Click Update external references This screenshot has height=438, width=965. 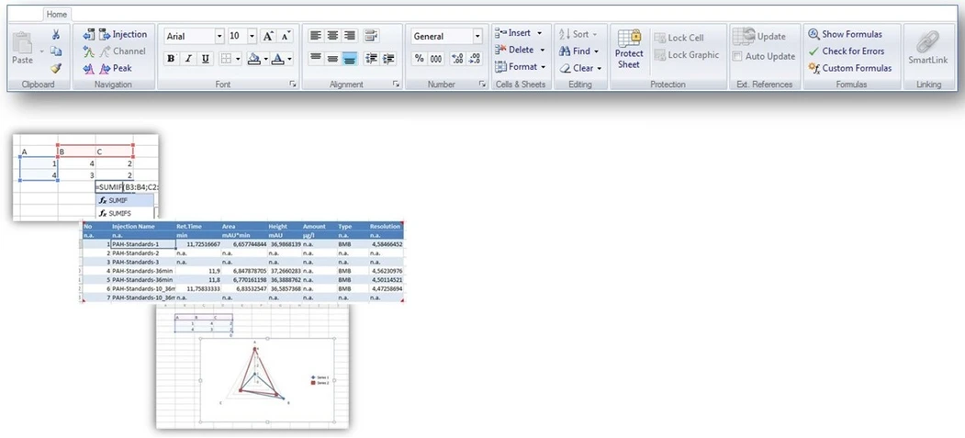point(759,37)
